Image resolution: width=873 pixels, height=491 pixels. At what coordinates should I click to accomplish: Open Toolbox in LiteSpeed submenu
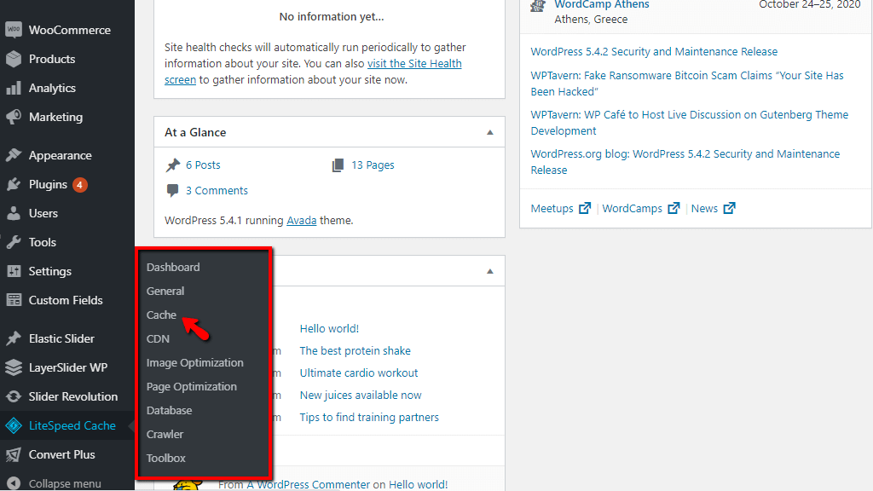pos(166,458)
